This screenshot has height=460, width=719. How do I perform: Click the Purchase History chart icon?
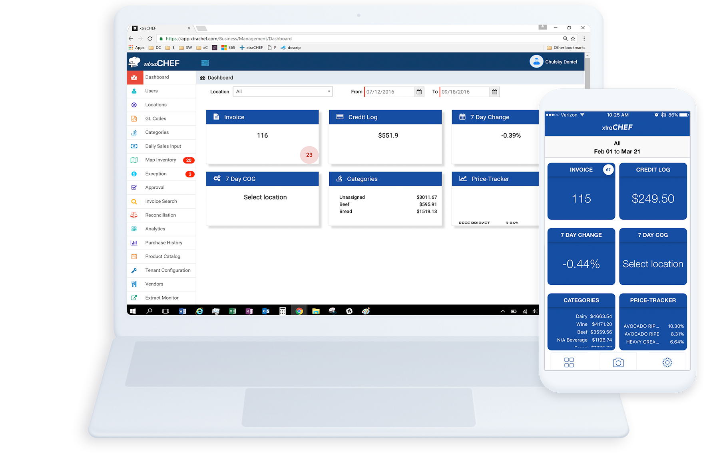tap(134, 243)
